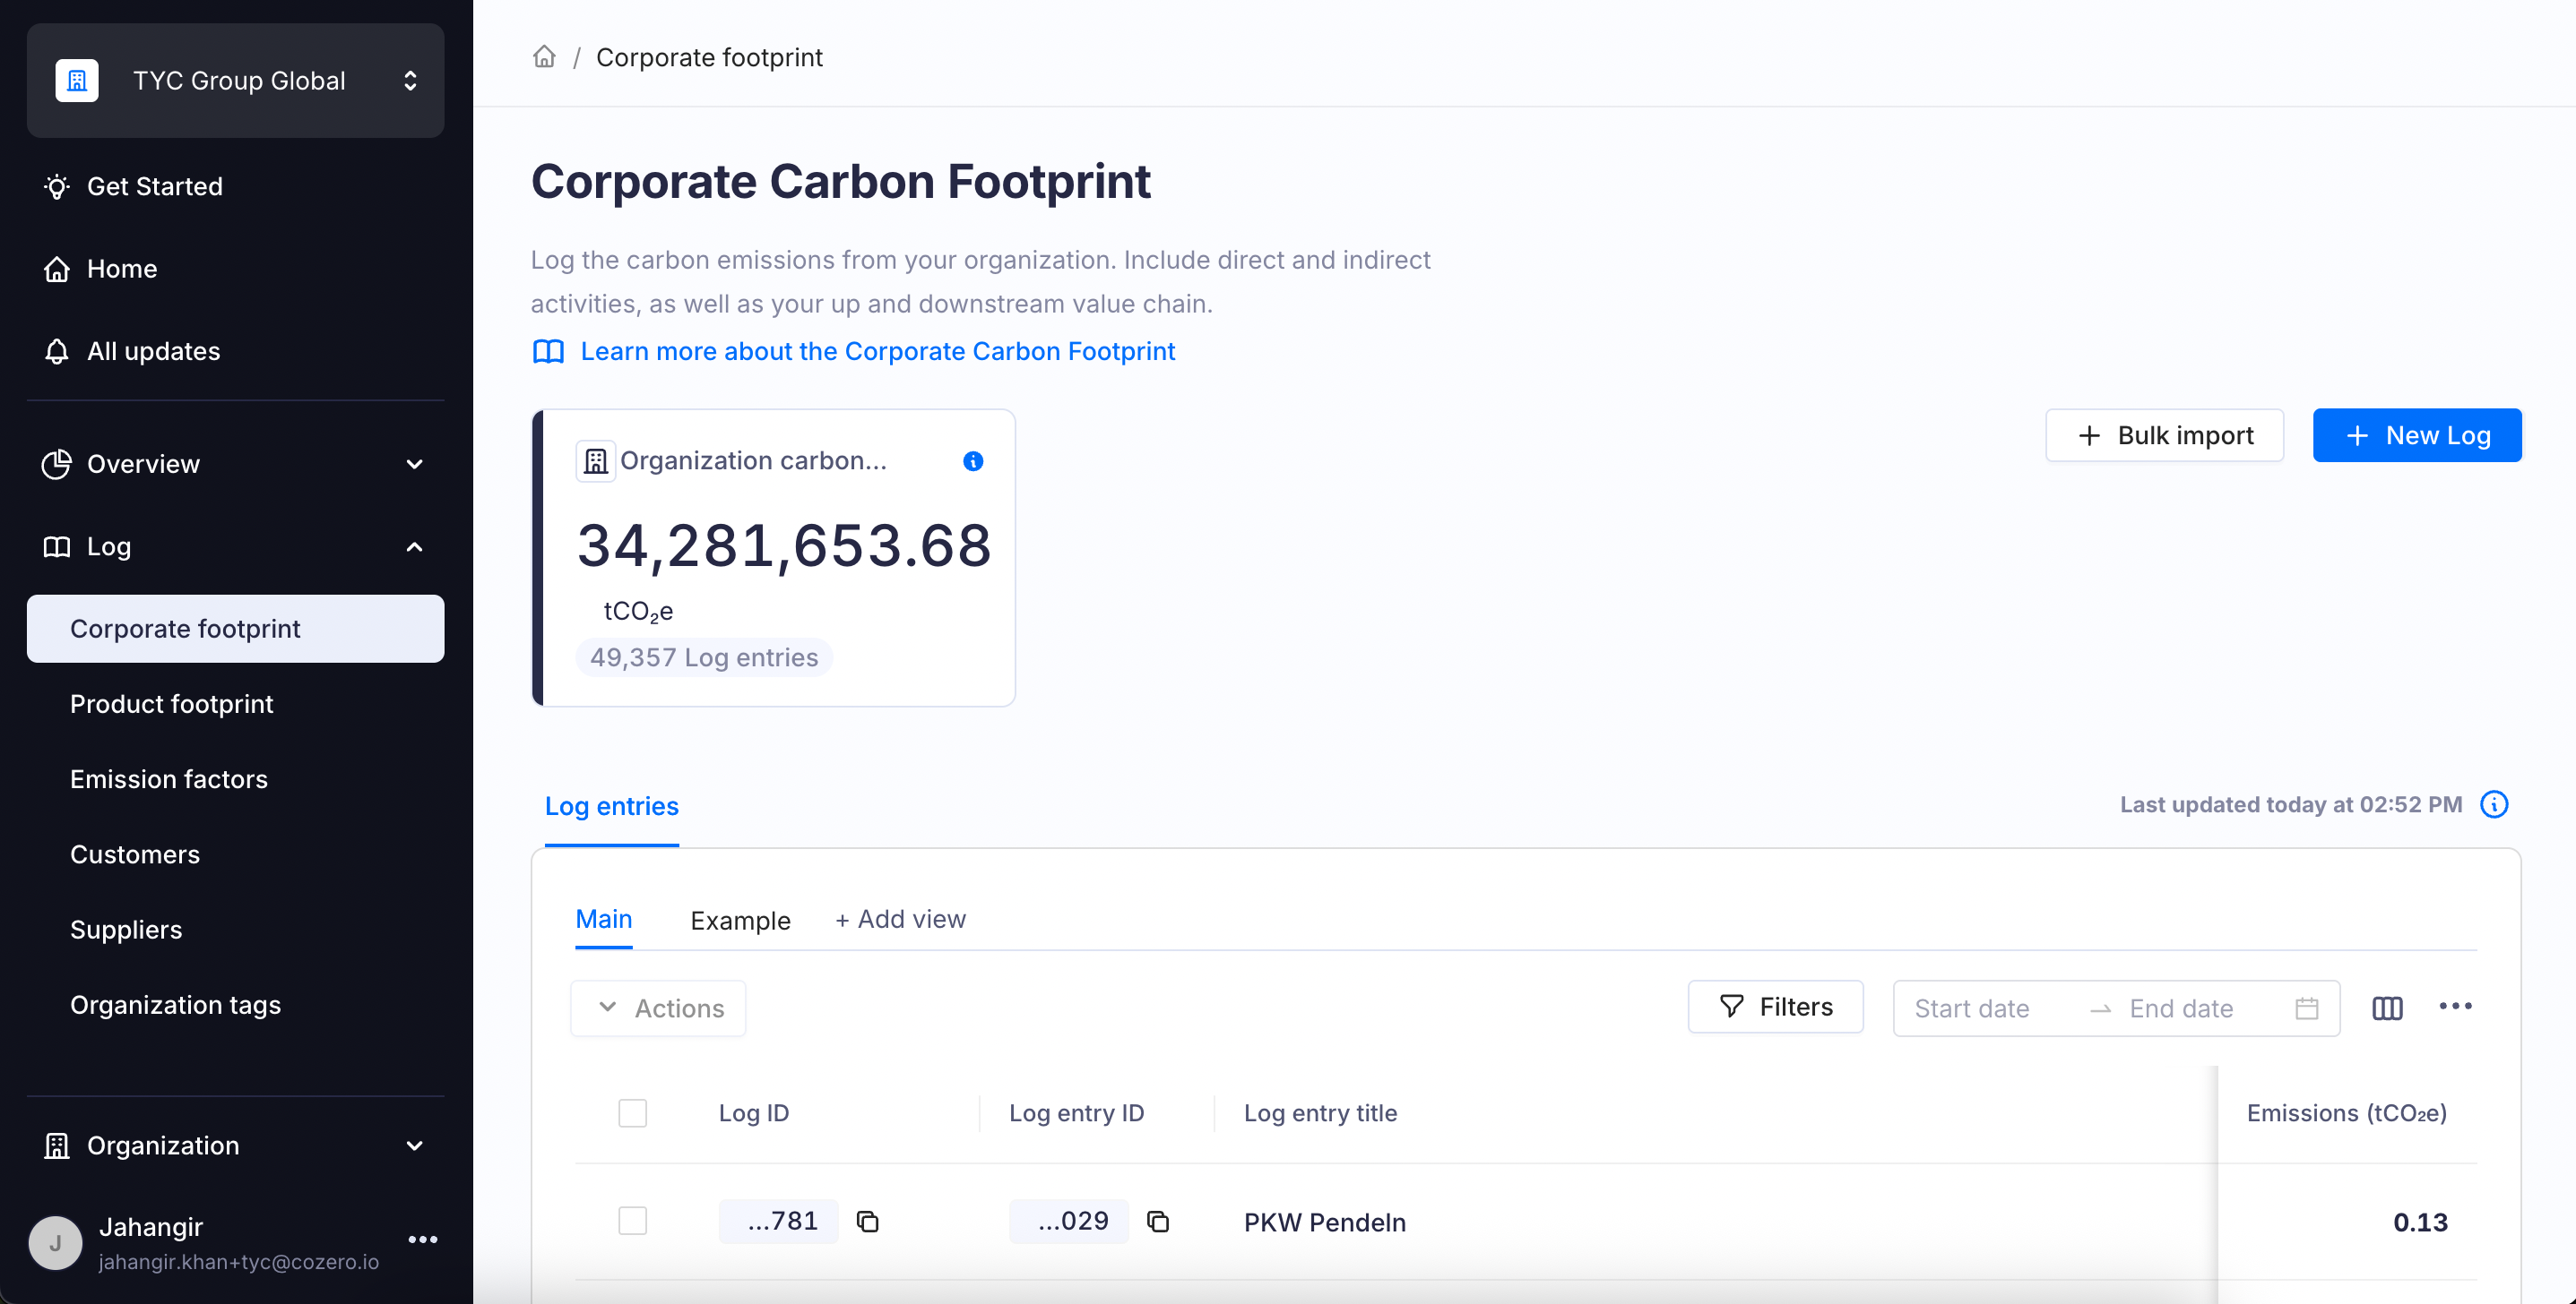Copy the Log entry ID ...029
This screenshot has width=2576, height=1304.
click(1158, 1221)
